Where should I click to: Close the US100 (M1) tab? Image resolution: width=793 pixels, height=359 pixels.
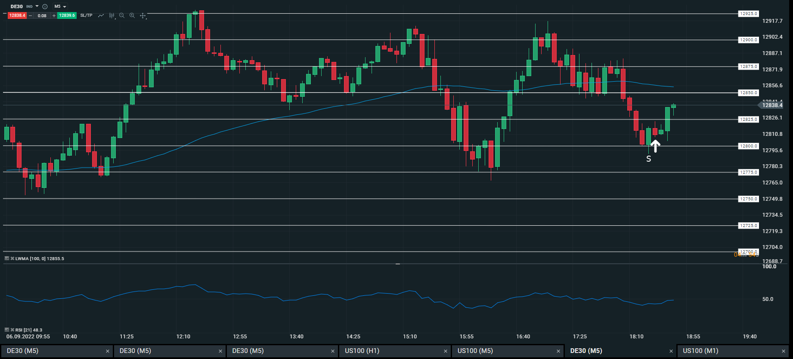[x=784, y=351]
